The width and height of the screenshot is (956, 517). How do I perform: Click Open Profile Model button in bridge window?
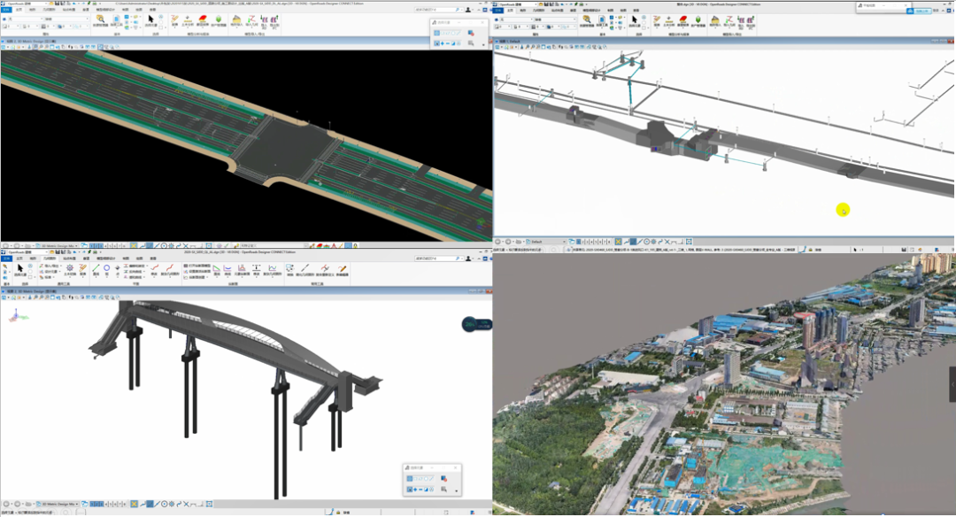(x=197, y=266)
